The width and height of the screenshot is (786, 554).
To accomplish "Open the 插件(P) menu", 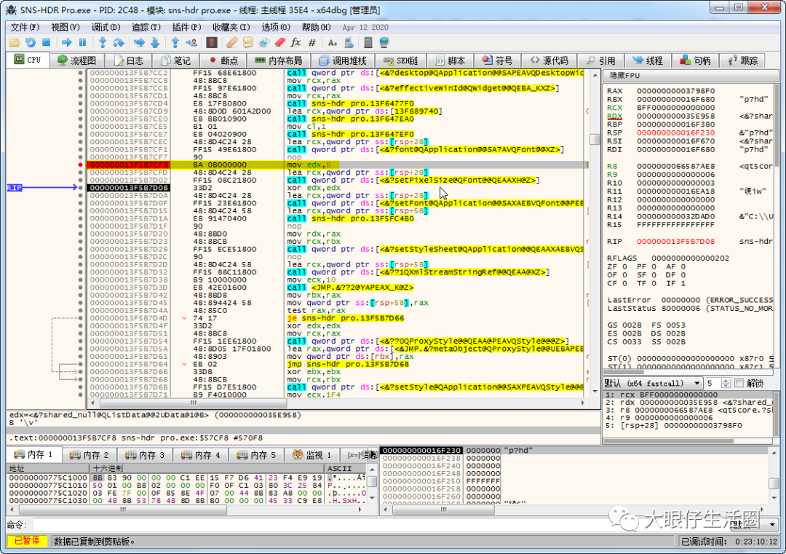I will [186, 27].
